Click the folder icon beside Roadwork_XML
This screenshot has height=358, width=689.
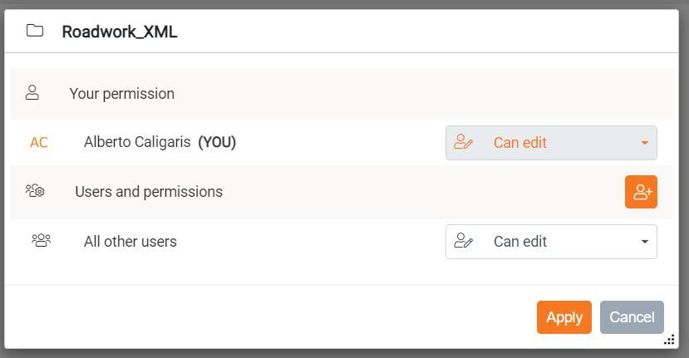click(34, 32)
